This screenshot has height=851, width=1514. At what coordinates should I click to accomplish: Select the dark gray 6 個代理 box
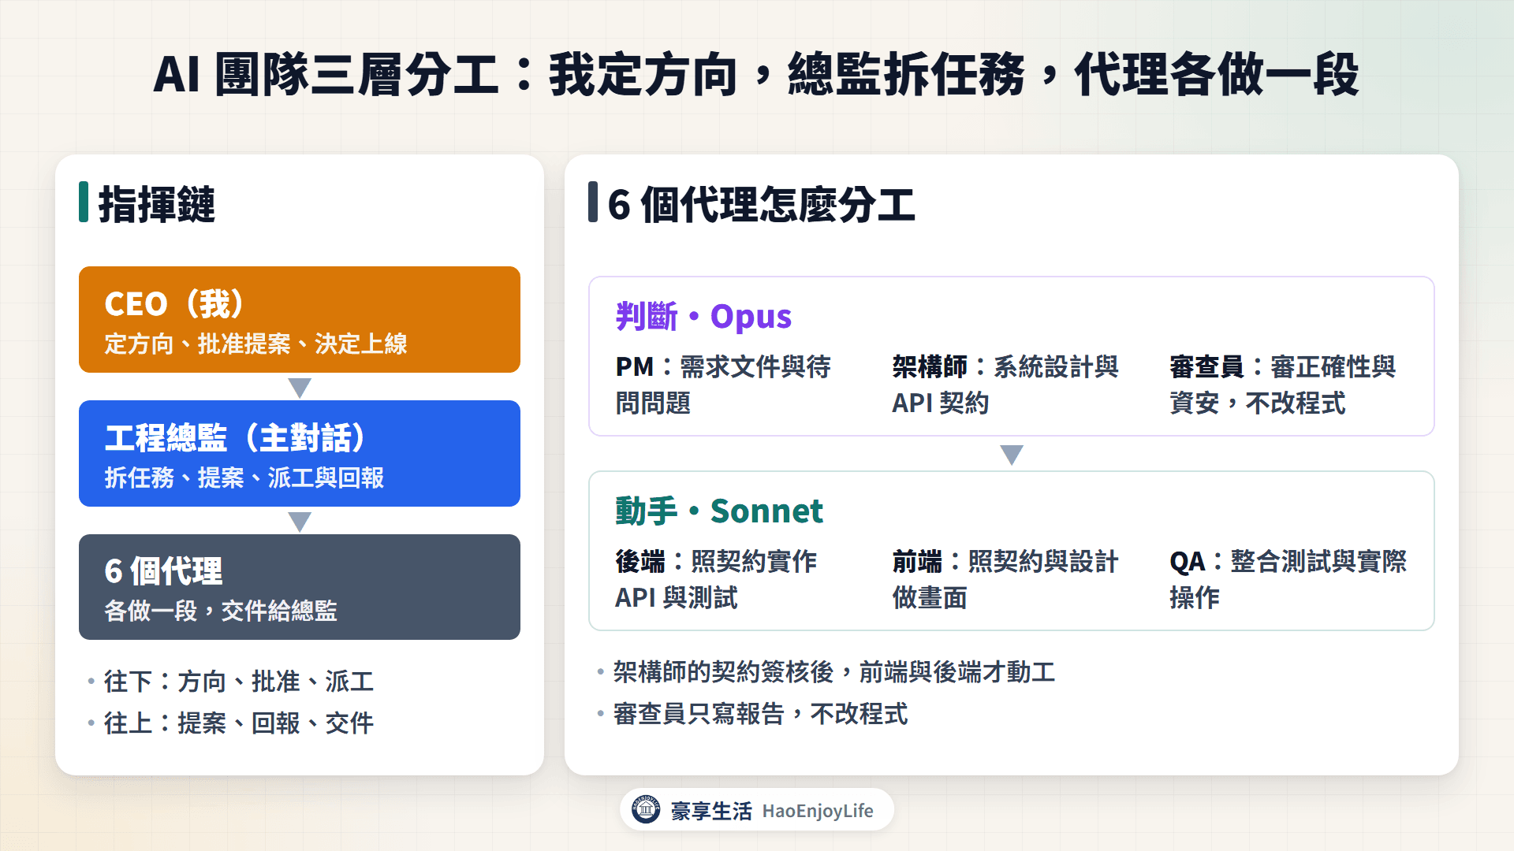click(300, 587)
